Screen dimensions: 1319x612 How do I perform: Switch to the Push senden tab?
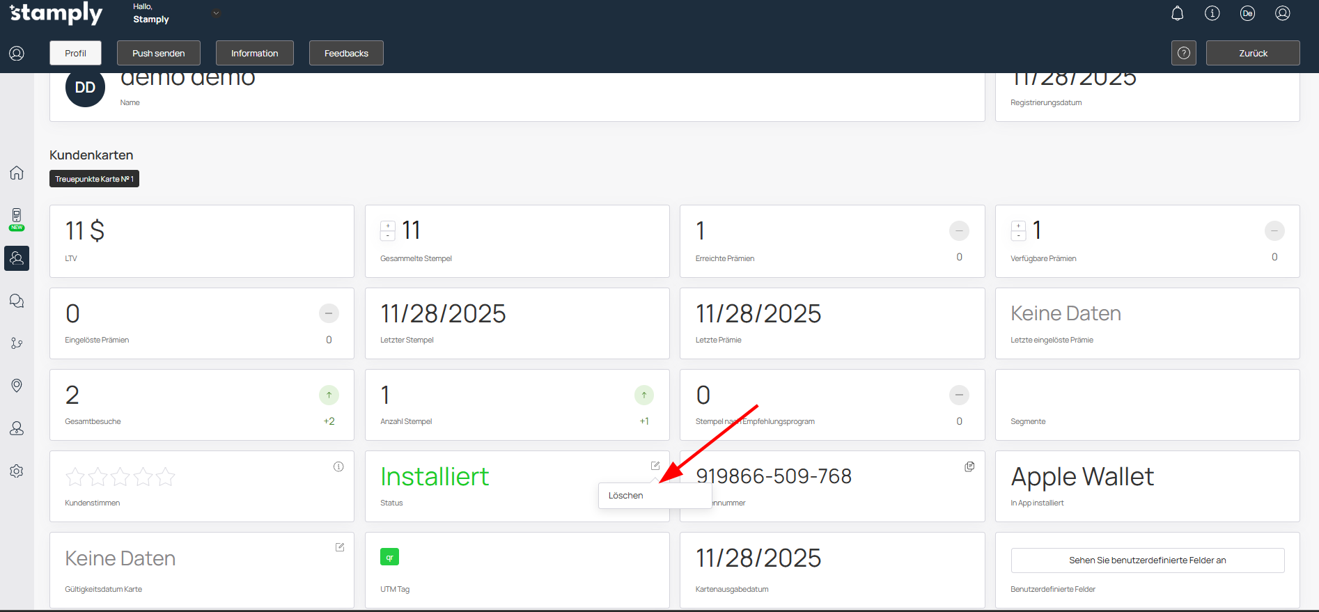[158, 53]
